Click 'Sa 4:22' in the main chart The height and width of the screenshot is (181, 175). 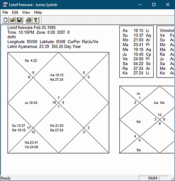[x=31, y=60]
